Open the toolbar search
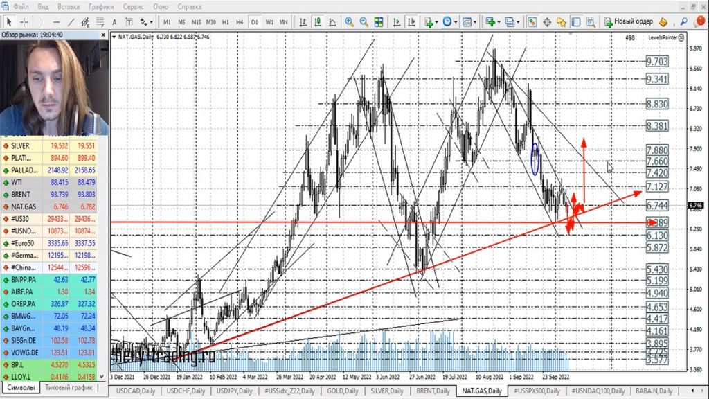The height and width of the screenshot is (399, 709). tap(684, 21)
